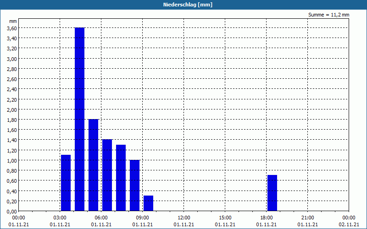This screenshot has height=229, width=367.
Task: Select the 3,40 y-axis label
Action: 12,38
